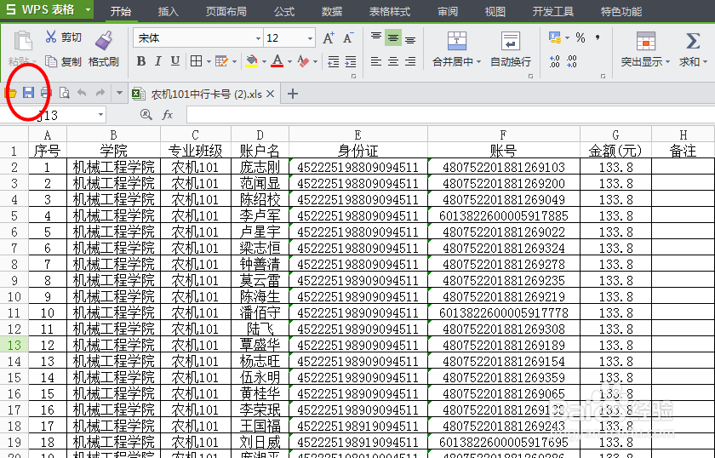Expand the Merge and Center dropdown arrow

478,61
